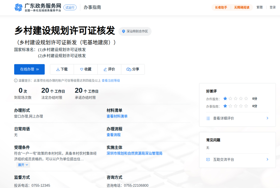The height and width of the screenshot is (188, 280).
Task: Click the download icon button 下载
Action: click(58, 69)
